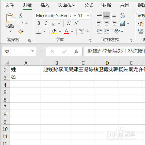Cancel formula entry X icon
The image size is (145, 145).
[x=52, y=51]
